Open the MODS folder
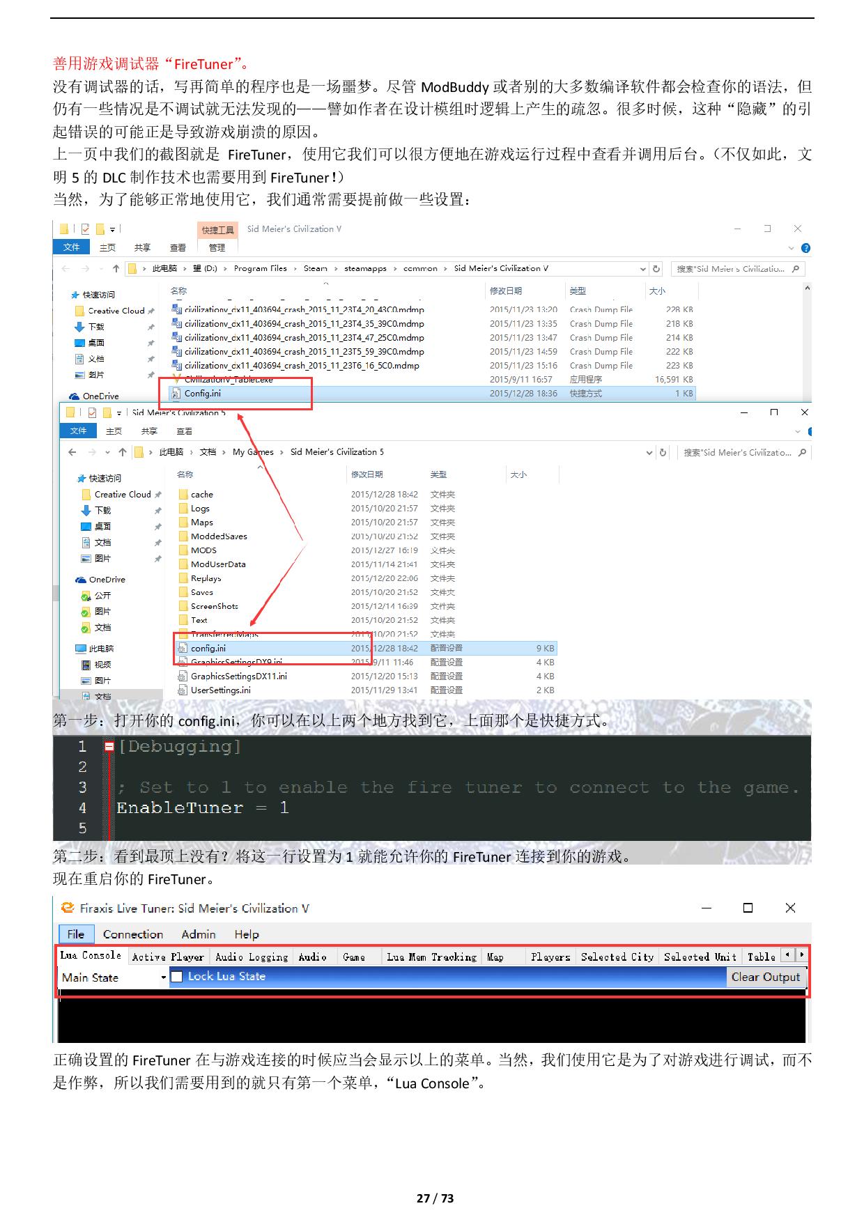Viewport: 864px width, 1222px height. point(203,550)
